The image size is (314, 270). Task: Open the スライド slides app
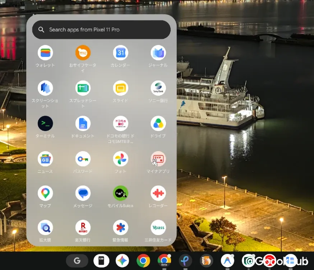coord(121,88)
